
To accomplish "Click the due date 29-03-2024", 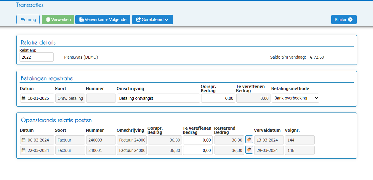I will (x=269, y=150).
